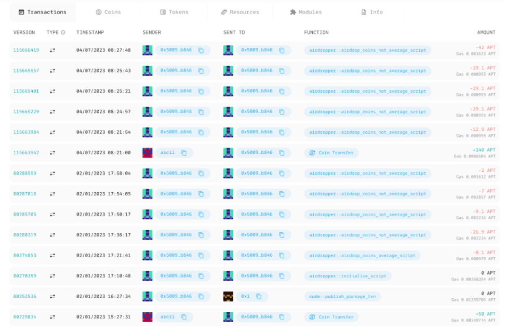This screenshot has width=505, height=331.
Task: Click Coin Transfer badge in row 115663562
Action: [x=331, y=153]
